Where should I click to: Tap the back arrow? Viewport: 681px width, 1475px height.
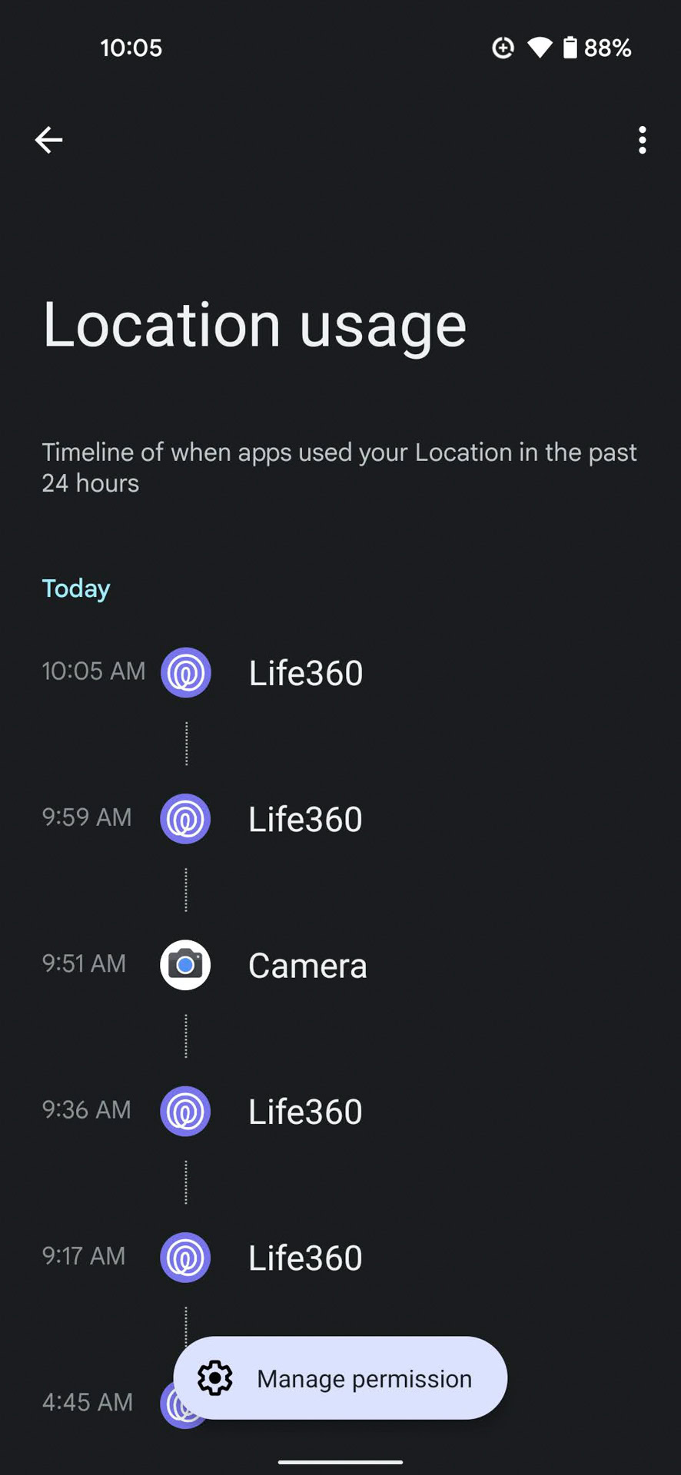[48, 140]
